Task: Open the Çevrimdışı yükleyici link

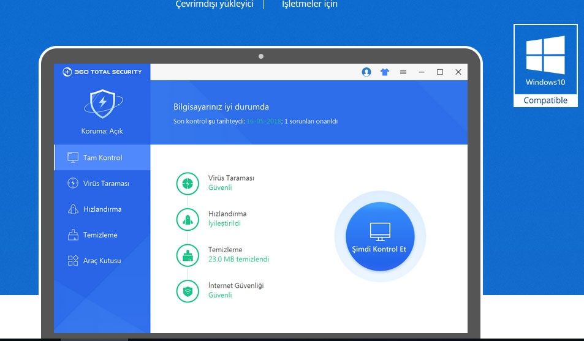Action: click(214, 4)
